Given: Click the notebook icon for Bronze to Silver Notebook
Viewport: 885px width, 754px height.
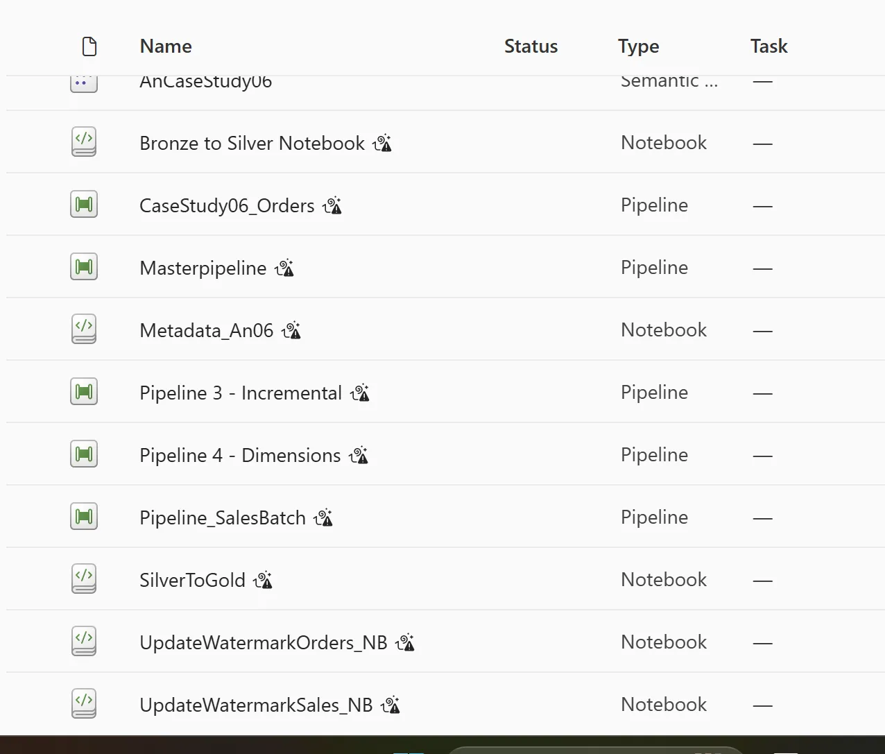Looking at the screenshot, I should coord(84,142).
